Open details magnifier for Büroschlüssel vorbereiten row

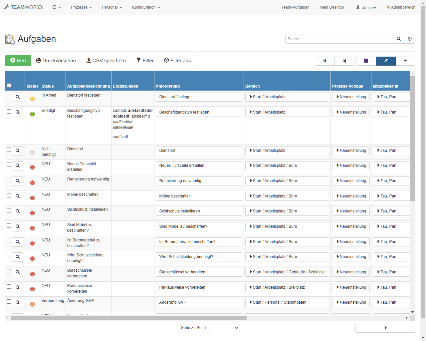[18, 272]
